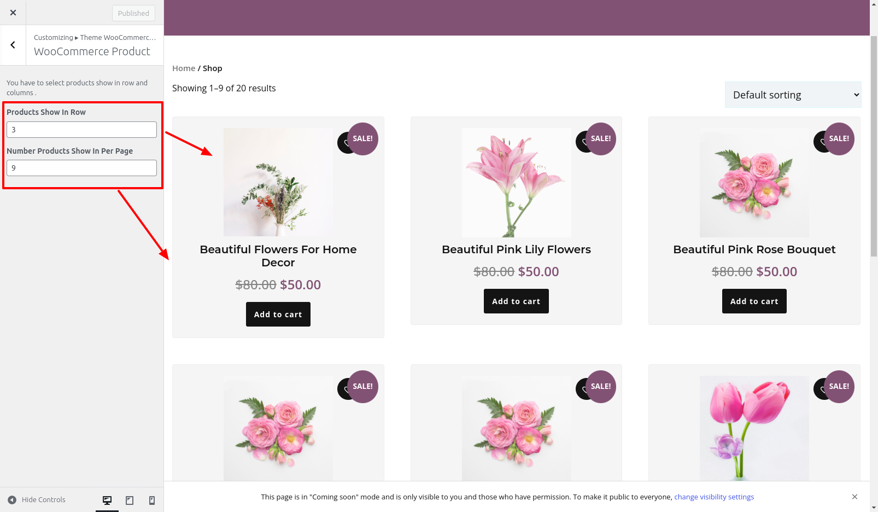Open the Beautiful Pink Lily Flowers product image
Viewport: 878px width, 512px height.
click(516, 183)
